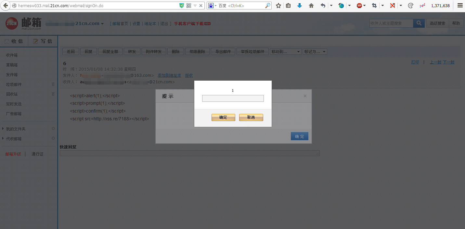
Task: Close the 提示 dialog with its X
Action: [x=305, y=96]
